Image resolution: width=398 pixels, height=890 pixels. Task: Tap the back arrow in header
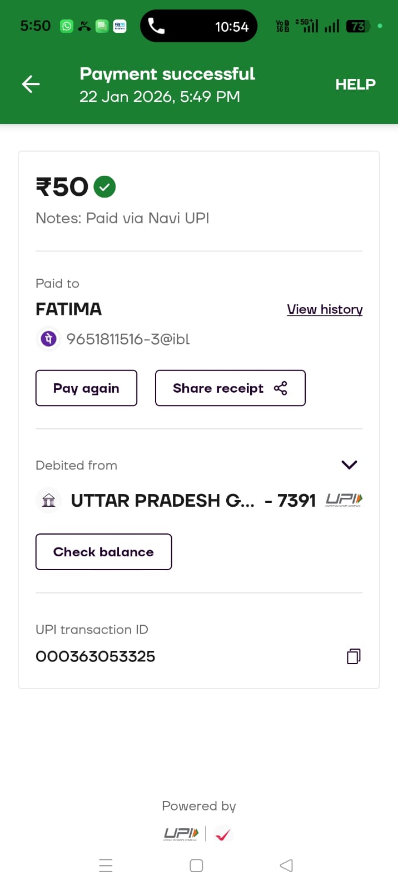click(x=31, y=84)
